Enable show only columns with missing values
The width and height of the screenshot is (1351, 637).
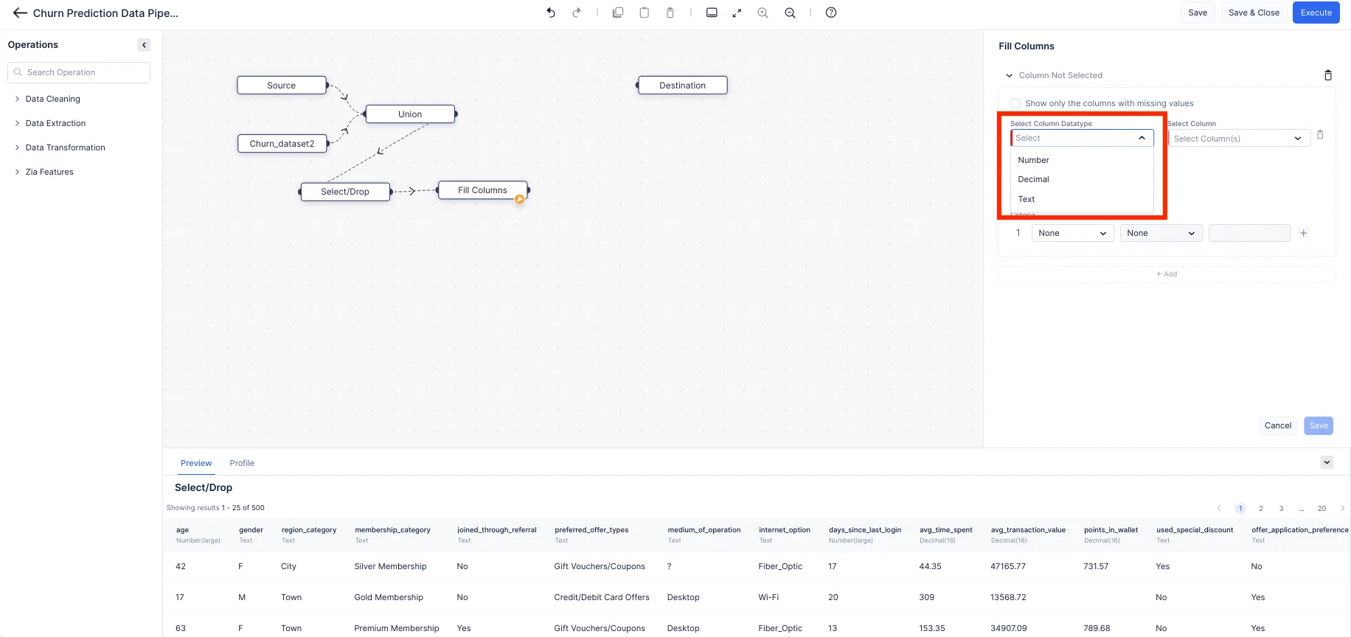(x=1015, y=103)
